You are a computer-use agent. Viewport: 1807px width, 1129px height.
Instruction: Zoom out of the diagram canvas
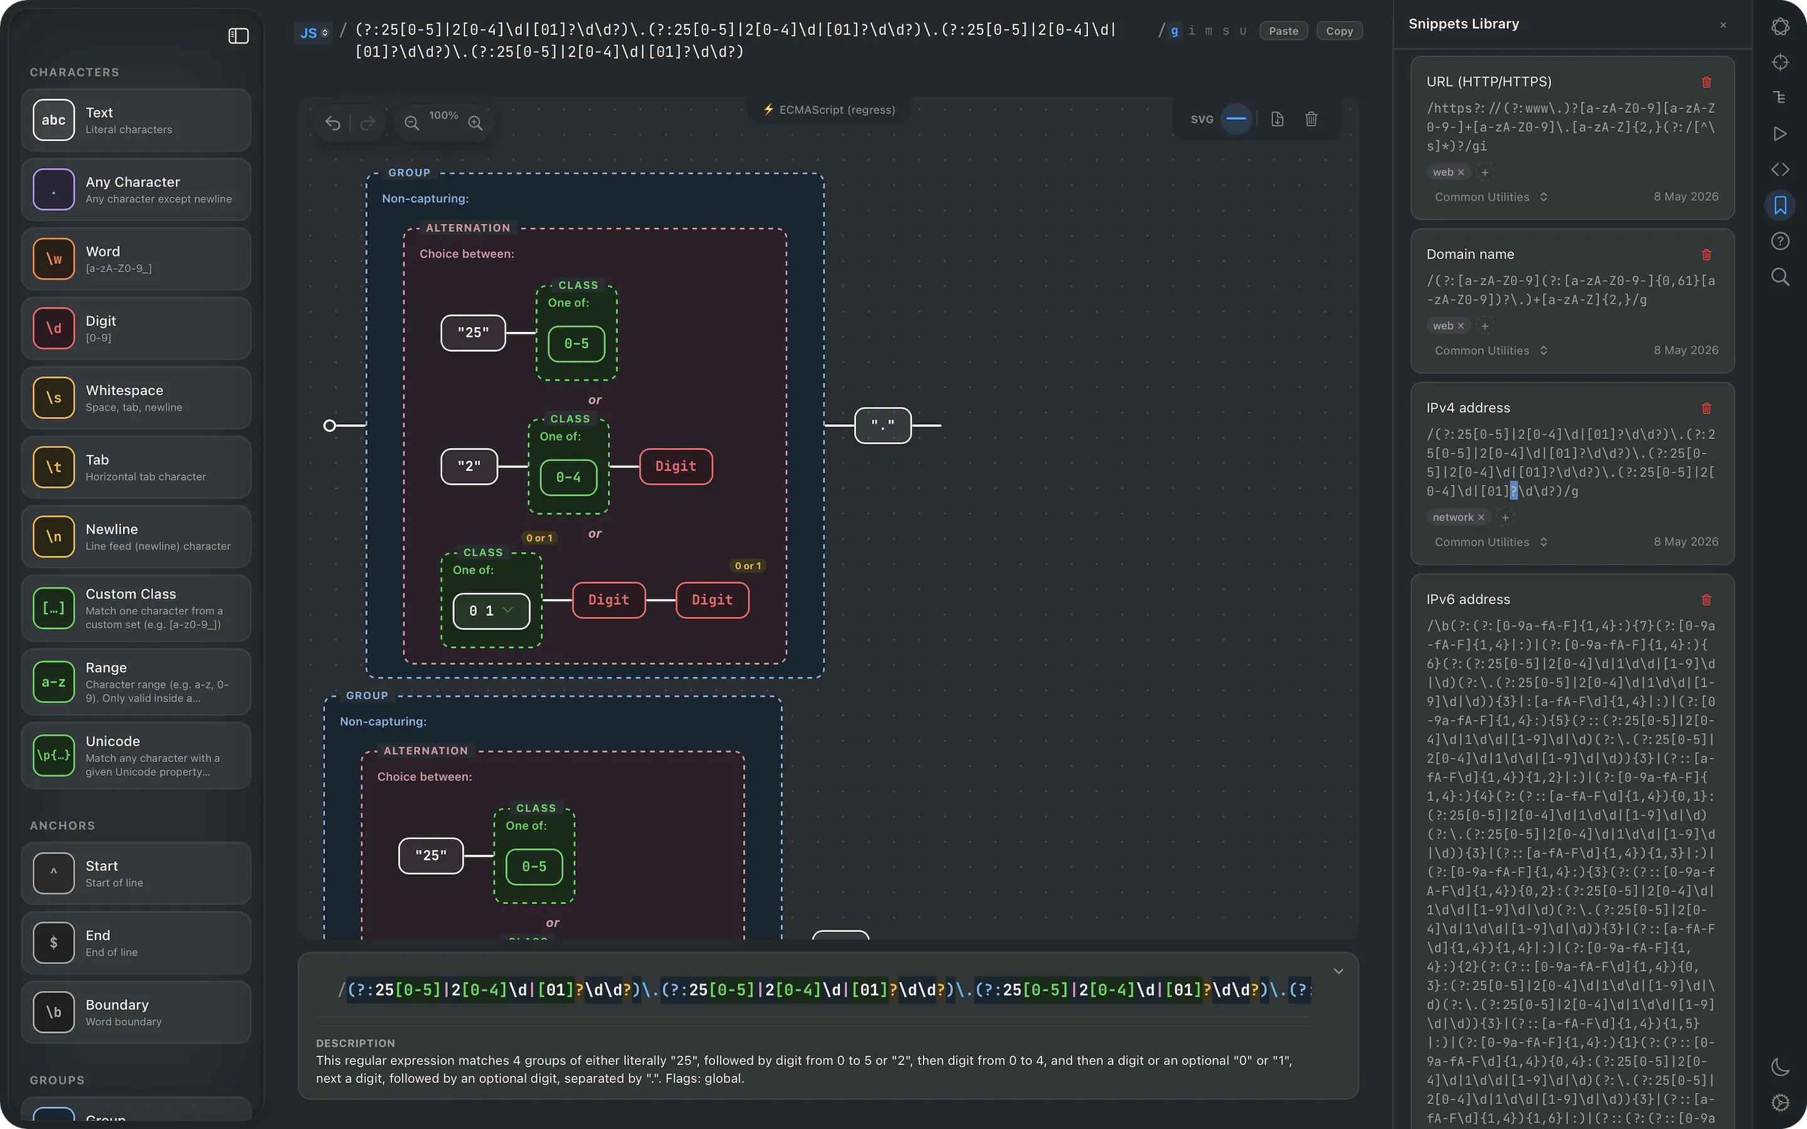coord(412,123)
